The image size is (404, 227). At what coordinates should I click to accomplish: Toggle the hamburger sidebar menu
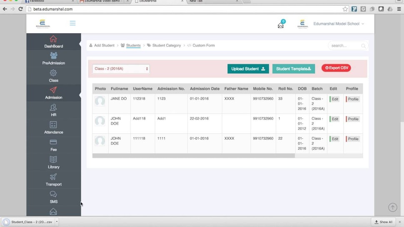tap(72, 23)
